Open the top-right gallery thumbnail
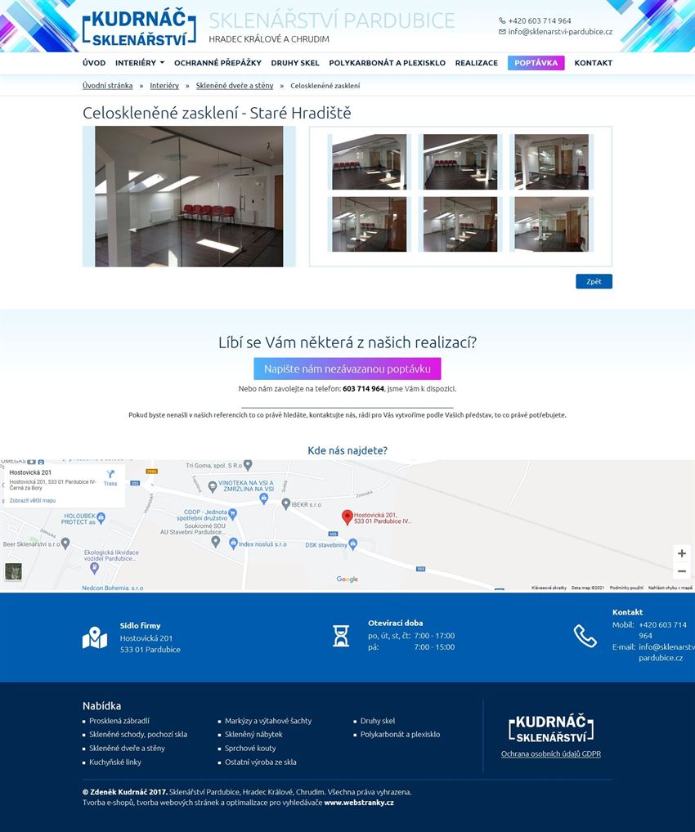 tap(552, 162)
